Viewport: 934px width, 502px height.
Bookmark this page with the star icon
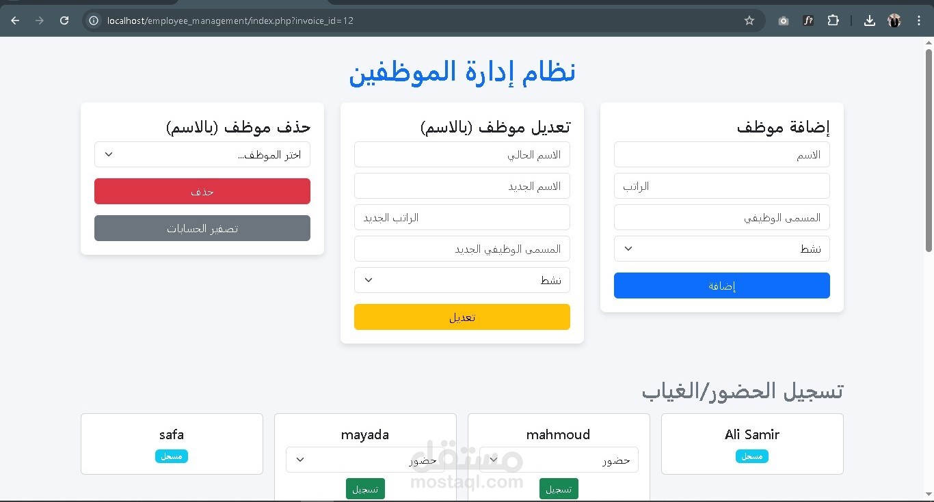[x=749, y=20]
